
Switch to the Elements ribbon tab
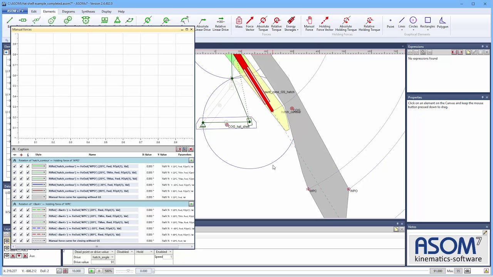tap(49, 12)
